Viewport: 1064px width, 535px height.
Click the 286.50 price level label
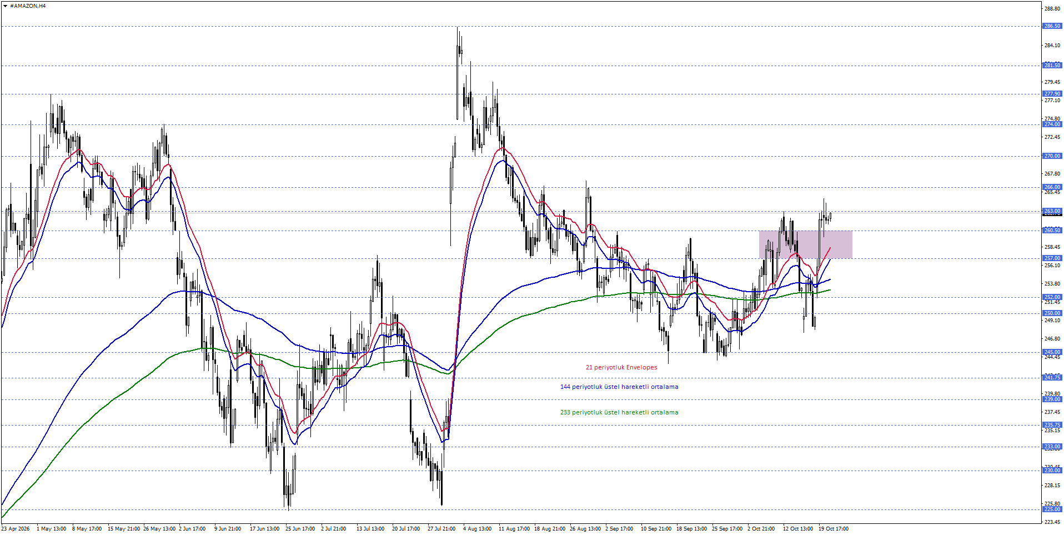pyautogui.click(x=1052, y=26)
